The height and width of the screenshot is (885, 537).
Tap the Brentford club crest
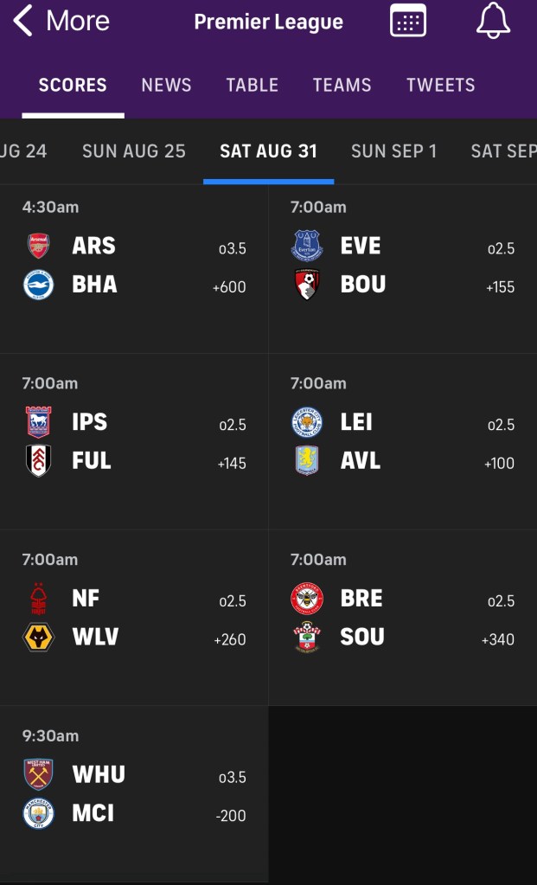pyautogui.click(x=306, y=599)
